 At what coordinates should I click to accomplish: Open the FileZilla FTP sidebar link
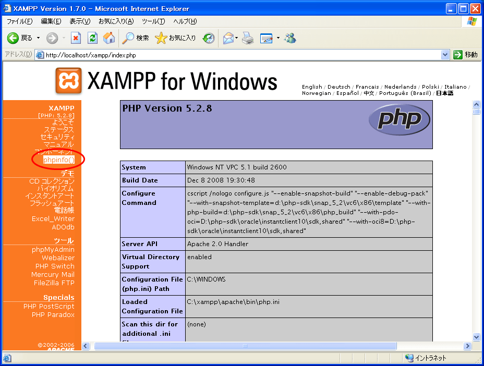54,283
